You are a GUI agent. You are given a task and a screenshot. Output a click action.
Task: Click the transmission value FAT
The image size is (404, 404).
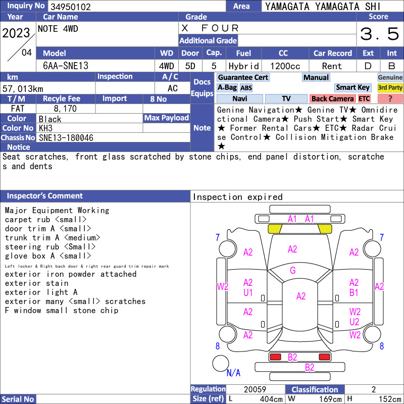pyautogui.click(x=18, y=109)
